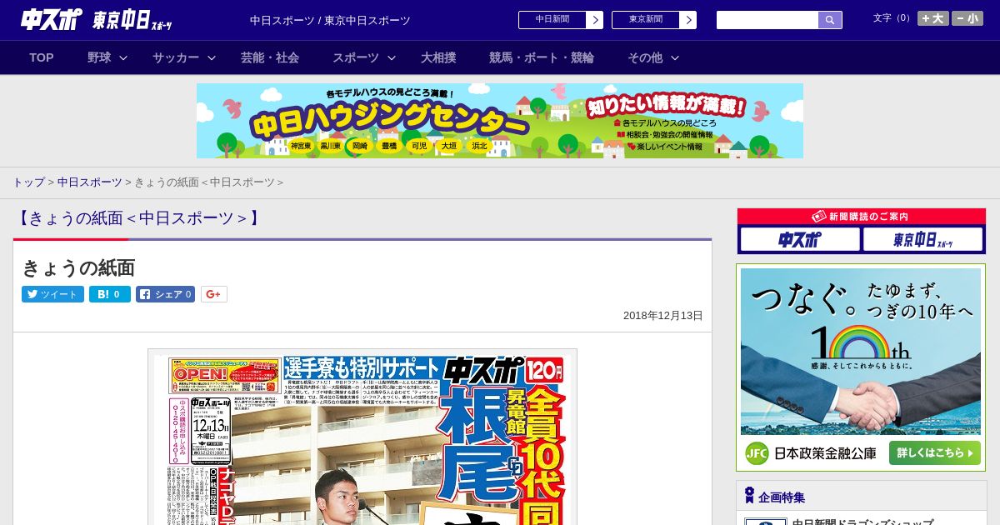Click 詳しくはこちら green button
Viewport: 1000px width, 525px height.
click(935, 453)
